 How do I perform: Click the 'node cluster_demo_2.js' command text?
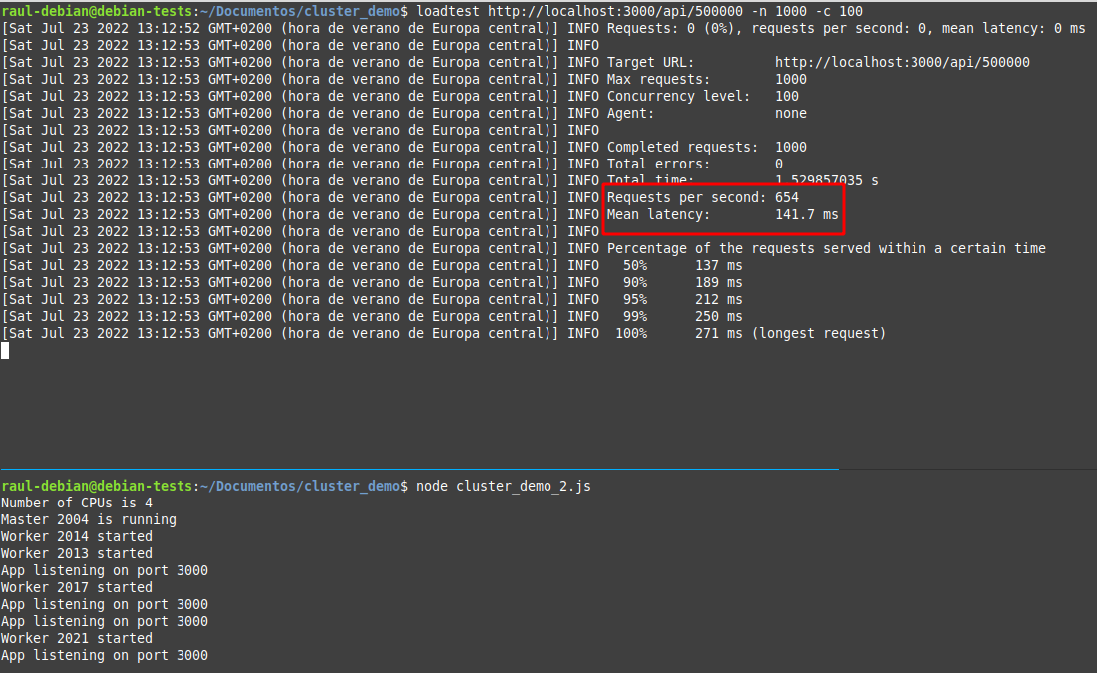pos(503,486)
